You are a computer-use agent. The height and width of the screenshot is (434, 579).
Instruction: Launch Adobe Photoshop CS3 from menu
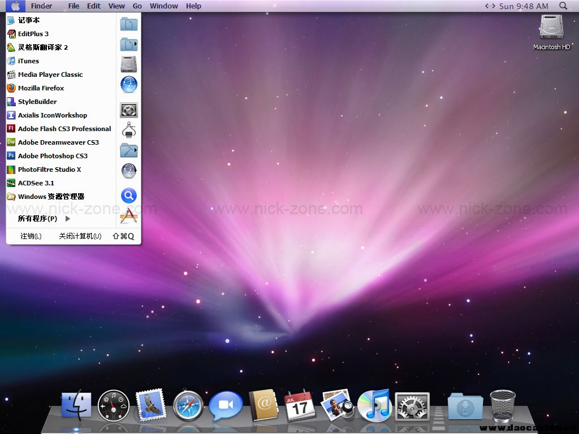click(53, 156)
